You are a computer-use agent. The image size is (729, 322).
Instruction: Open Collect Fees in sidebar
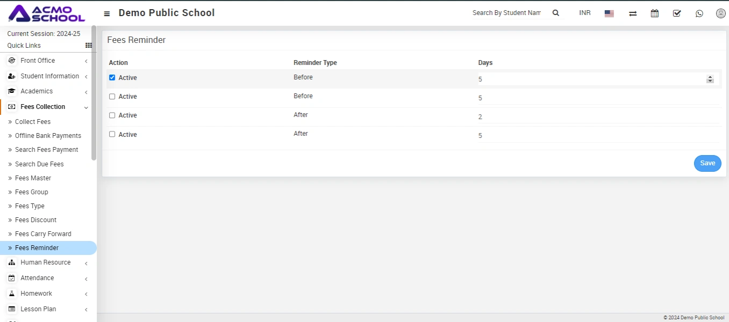(33, 122)
